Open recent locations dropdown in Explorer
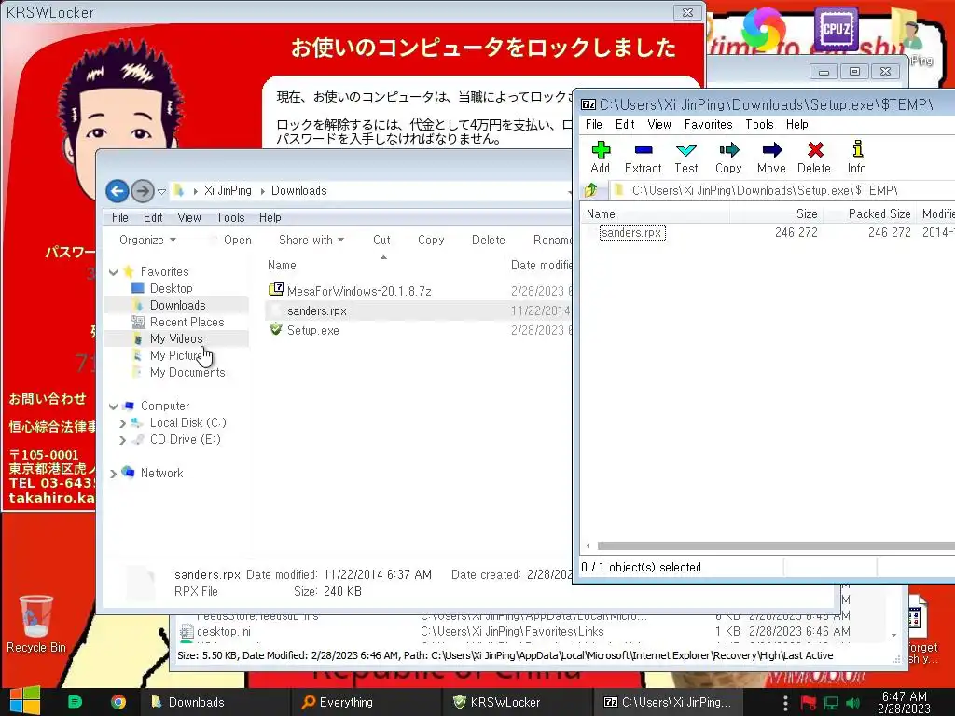 161,191
